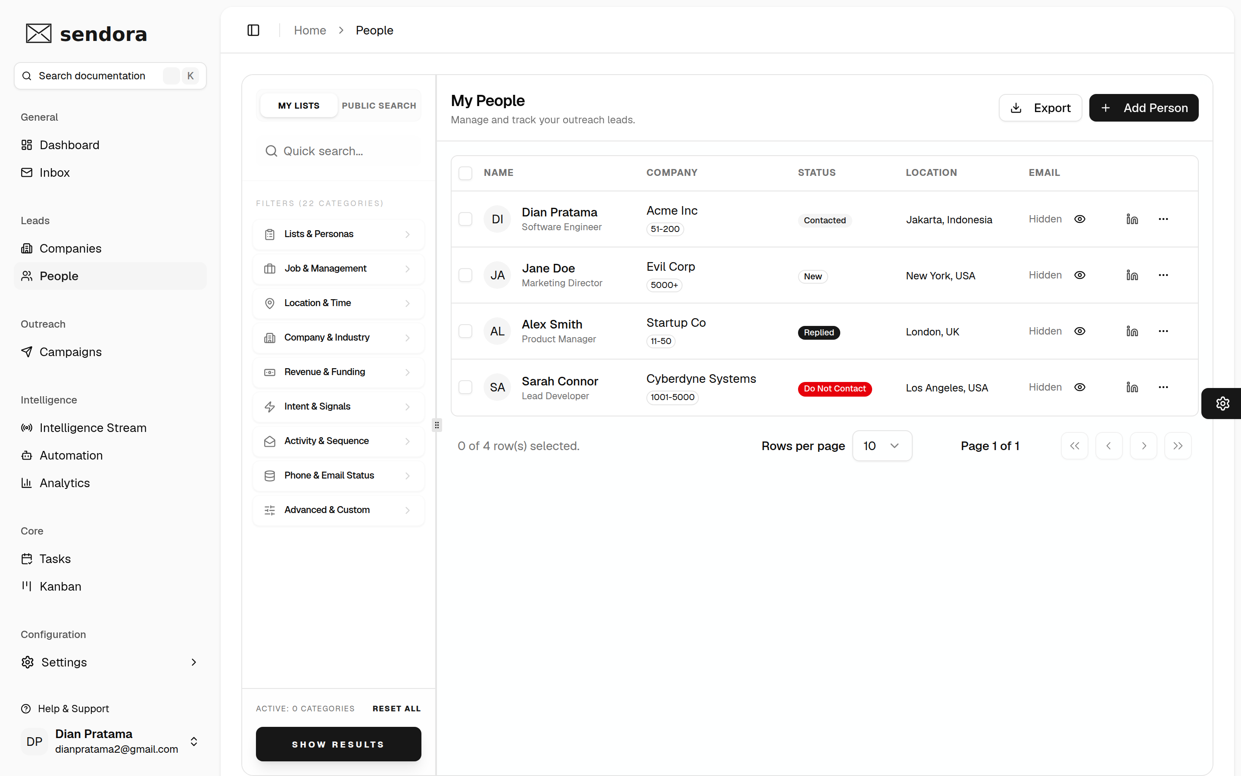Open Alex Smith's LinkedIn profile icon

pos(1132,331)
